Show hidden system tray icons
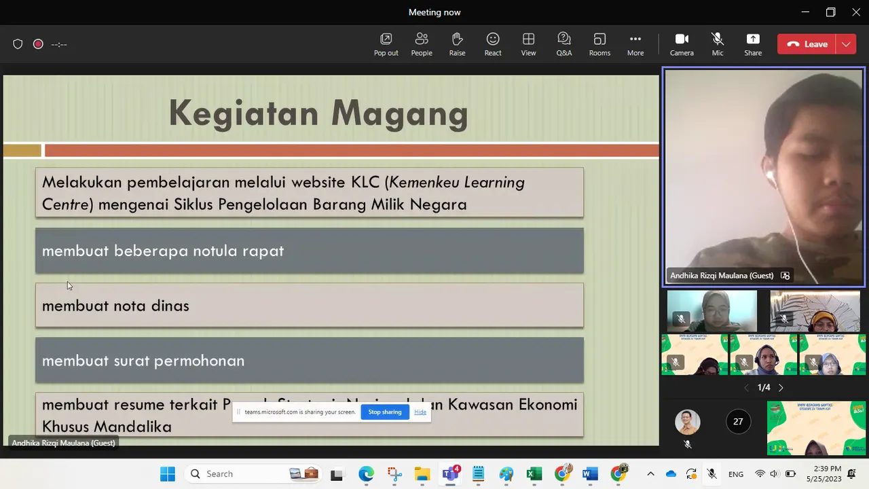 pos(650,474)
